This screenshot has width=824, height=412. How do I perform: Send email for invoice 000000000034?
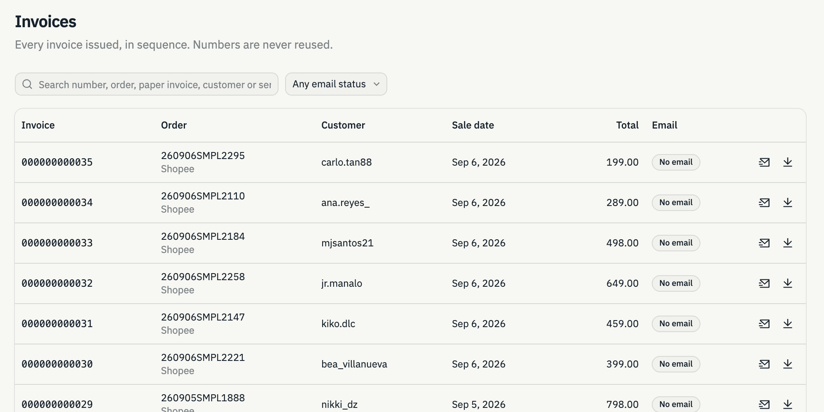click(x=764, y=203)
